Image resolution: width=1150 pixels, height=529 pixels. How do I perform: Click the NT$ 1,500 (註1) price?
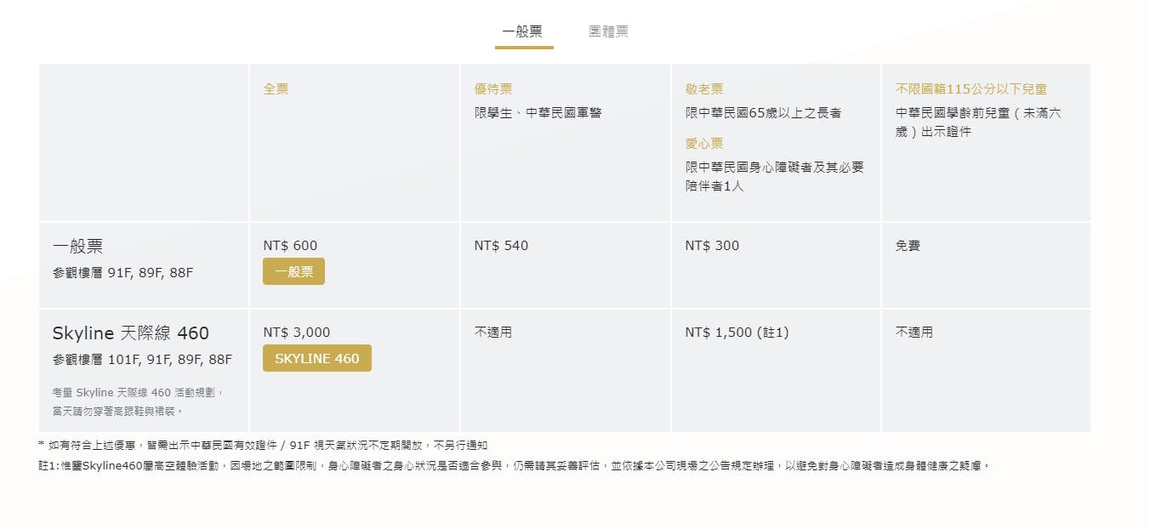(737, 333)
